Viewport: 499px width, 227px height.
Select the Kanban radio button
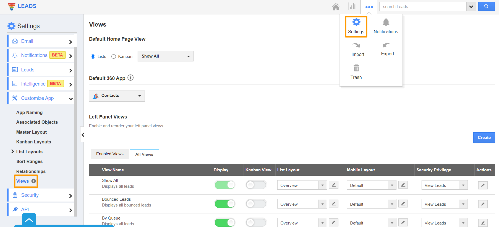[x=114, y=56]
